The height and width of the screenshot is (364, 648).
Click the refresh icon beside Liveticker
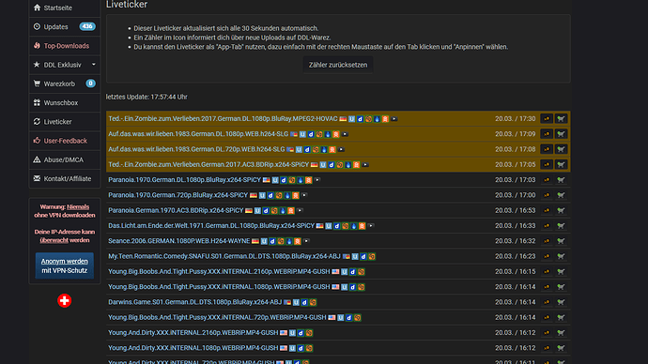pos(37,121)
